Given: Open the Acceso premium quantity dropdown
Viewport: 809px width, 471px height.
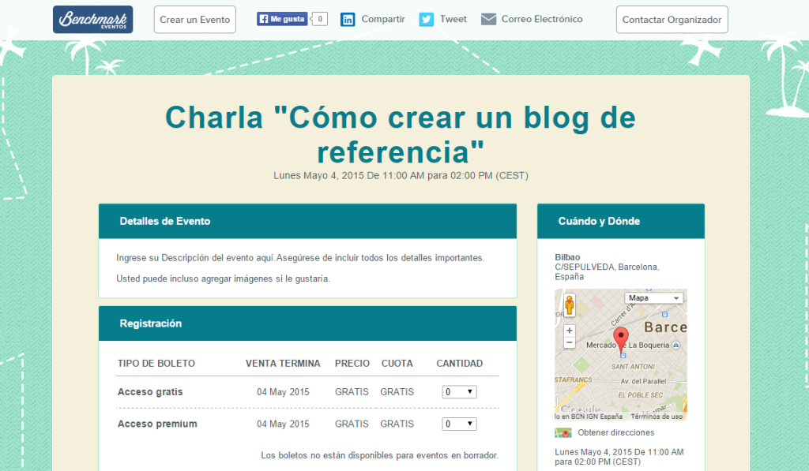Looking at the screenshot, I should tap(459, 424).
